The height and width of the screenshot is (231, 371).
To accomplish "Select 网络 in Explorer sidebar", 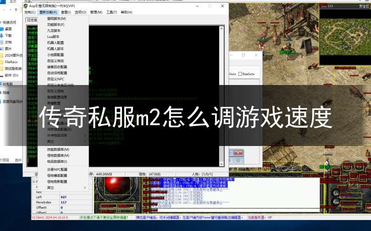I will [x=6, y=93].
